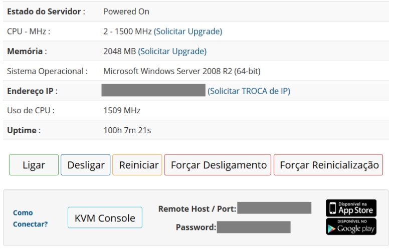Open the Como Conectar? help link

(x=31, y=218)
